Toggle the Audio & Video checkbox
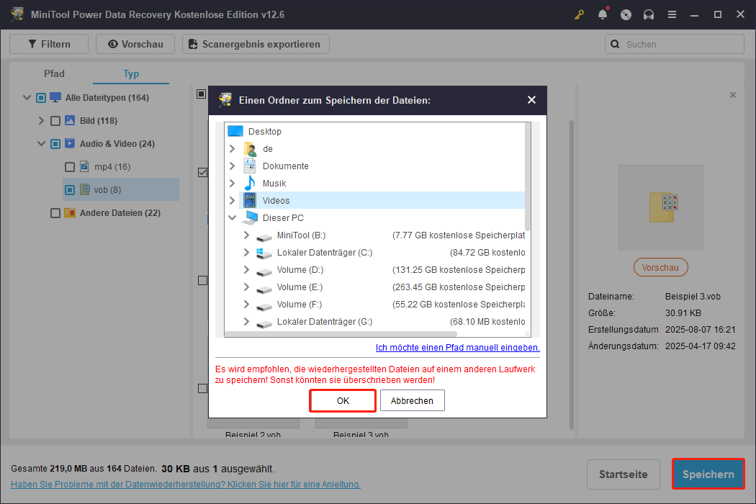The width and height of the screenshot is (756, 504). (x=55, y=144)
